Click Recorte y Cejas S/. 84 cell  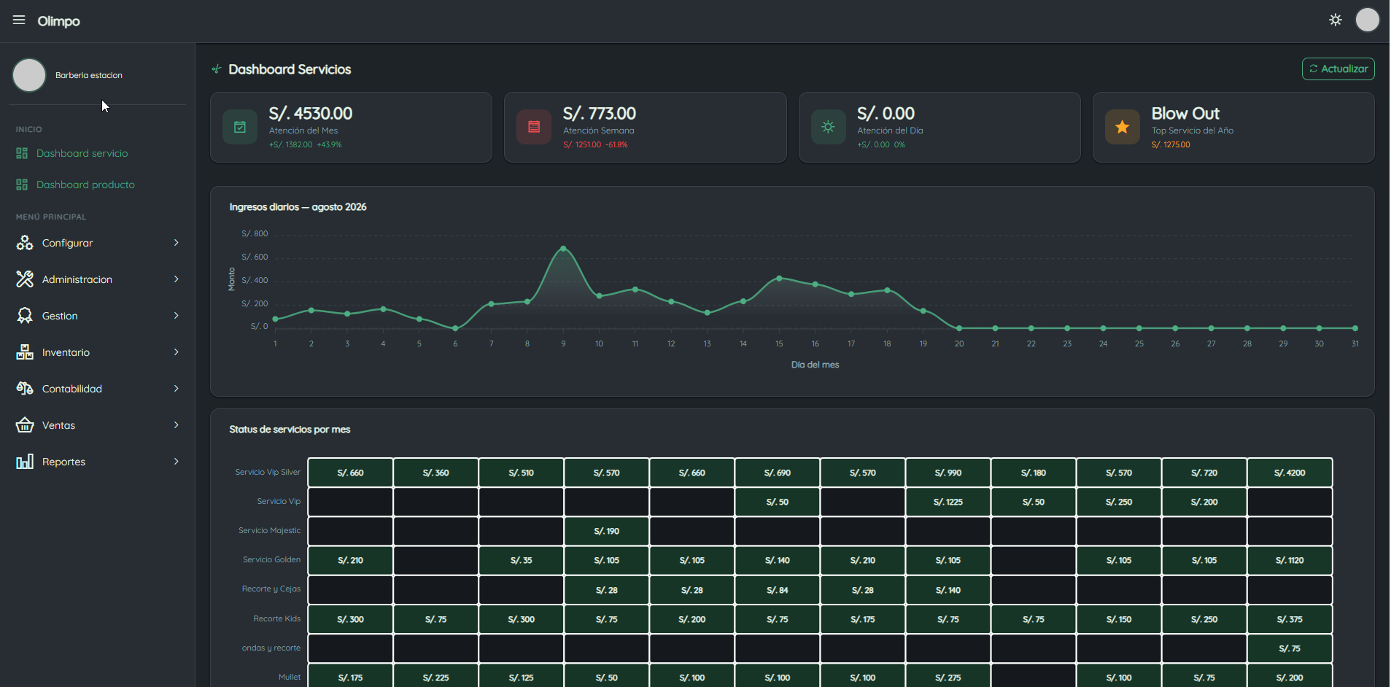[778, 590]
